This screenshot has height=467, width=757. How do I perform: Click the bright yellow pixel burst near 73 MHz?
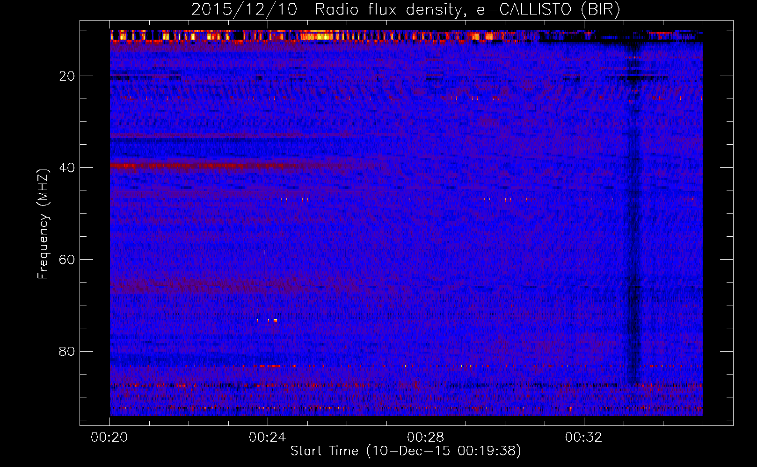[x=275, y=320]
